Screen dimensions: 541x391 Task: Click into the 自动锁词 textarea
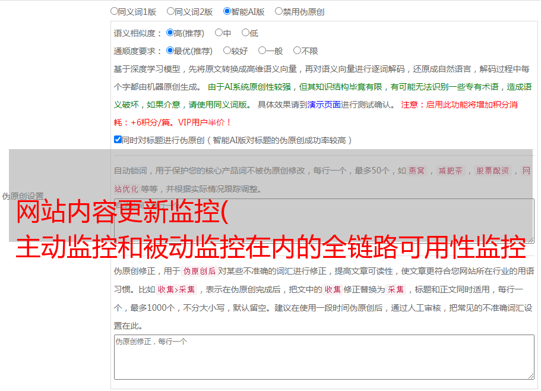(324, 221)
